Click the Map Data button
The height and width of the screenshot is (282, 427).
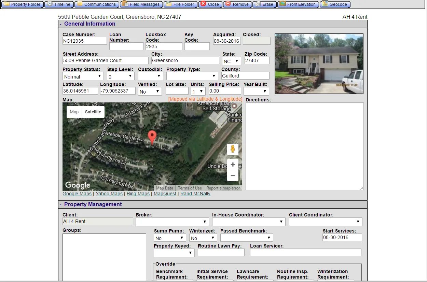pyautogui.click(x=165, y=188)
